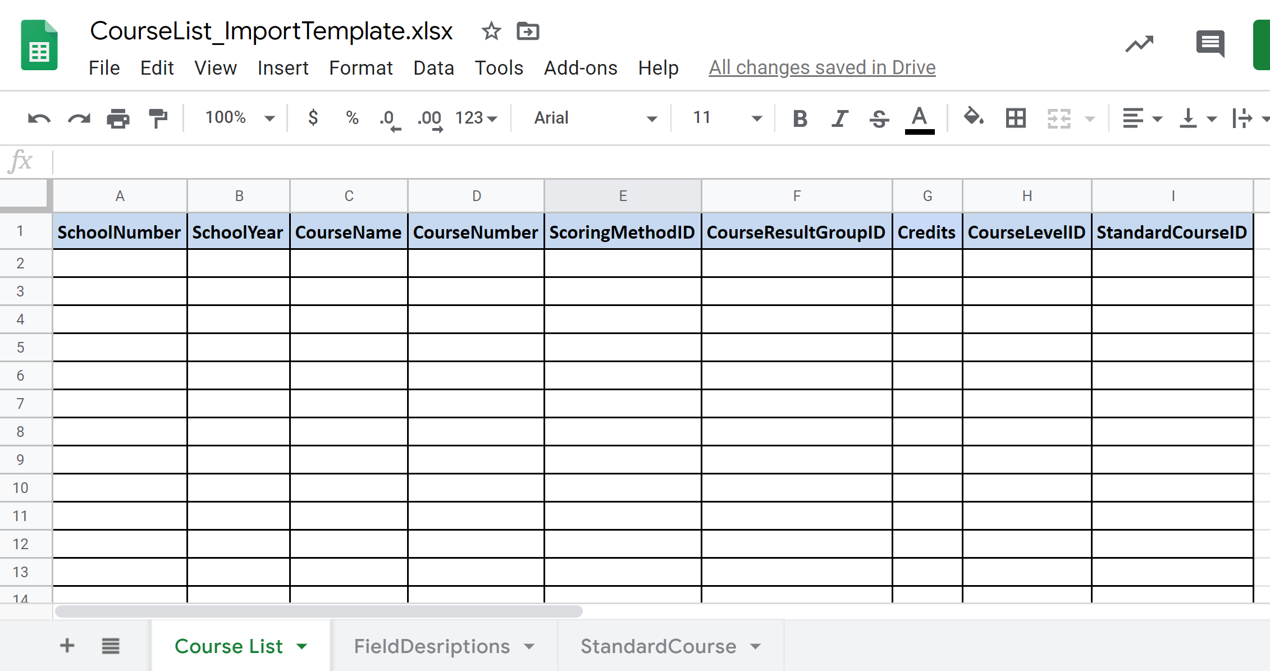1270x671 pixels.
Task: Open the comments history icon
Action: pos(1210,43)
